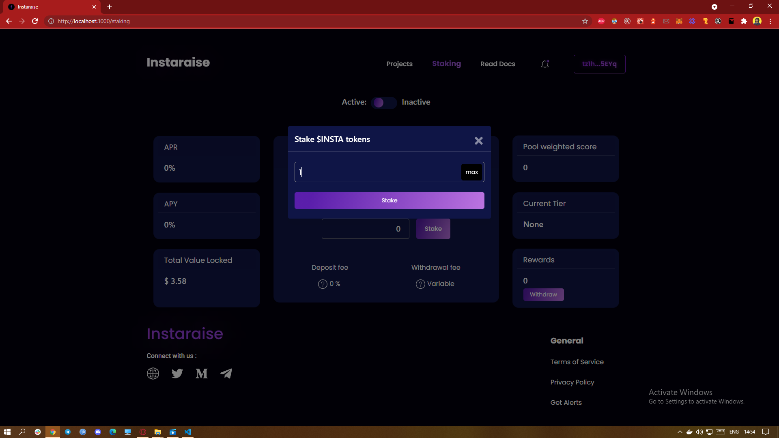Open Visual Studio Code from the taskbar
Screen dimensions: 779x438
188,432
